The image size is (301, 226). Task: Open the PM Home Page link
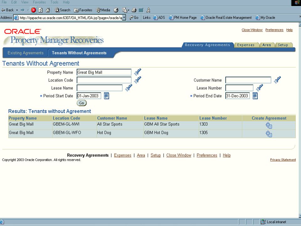(x=183, y=18)
